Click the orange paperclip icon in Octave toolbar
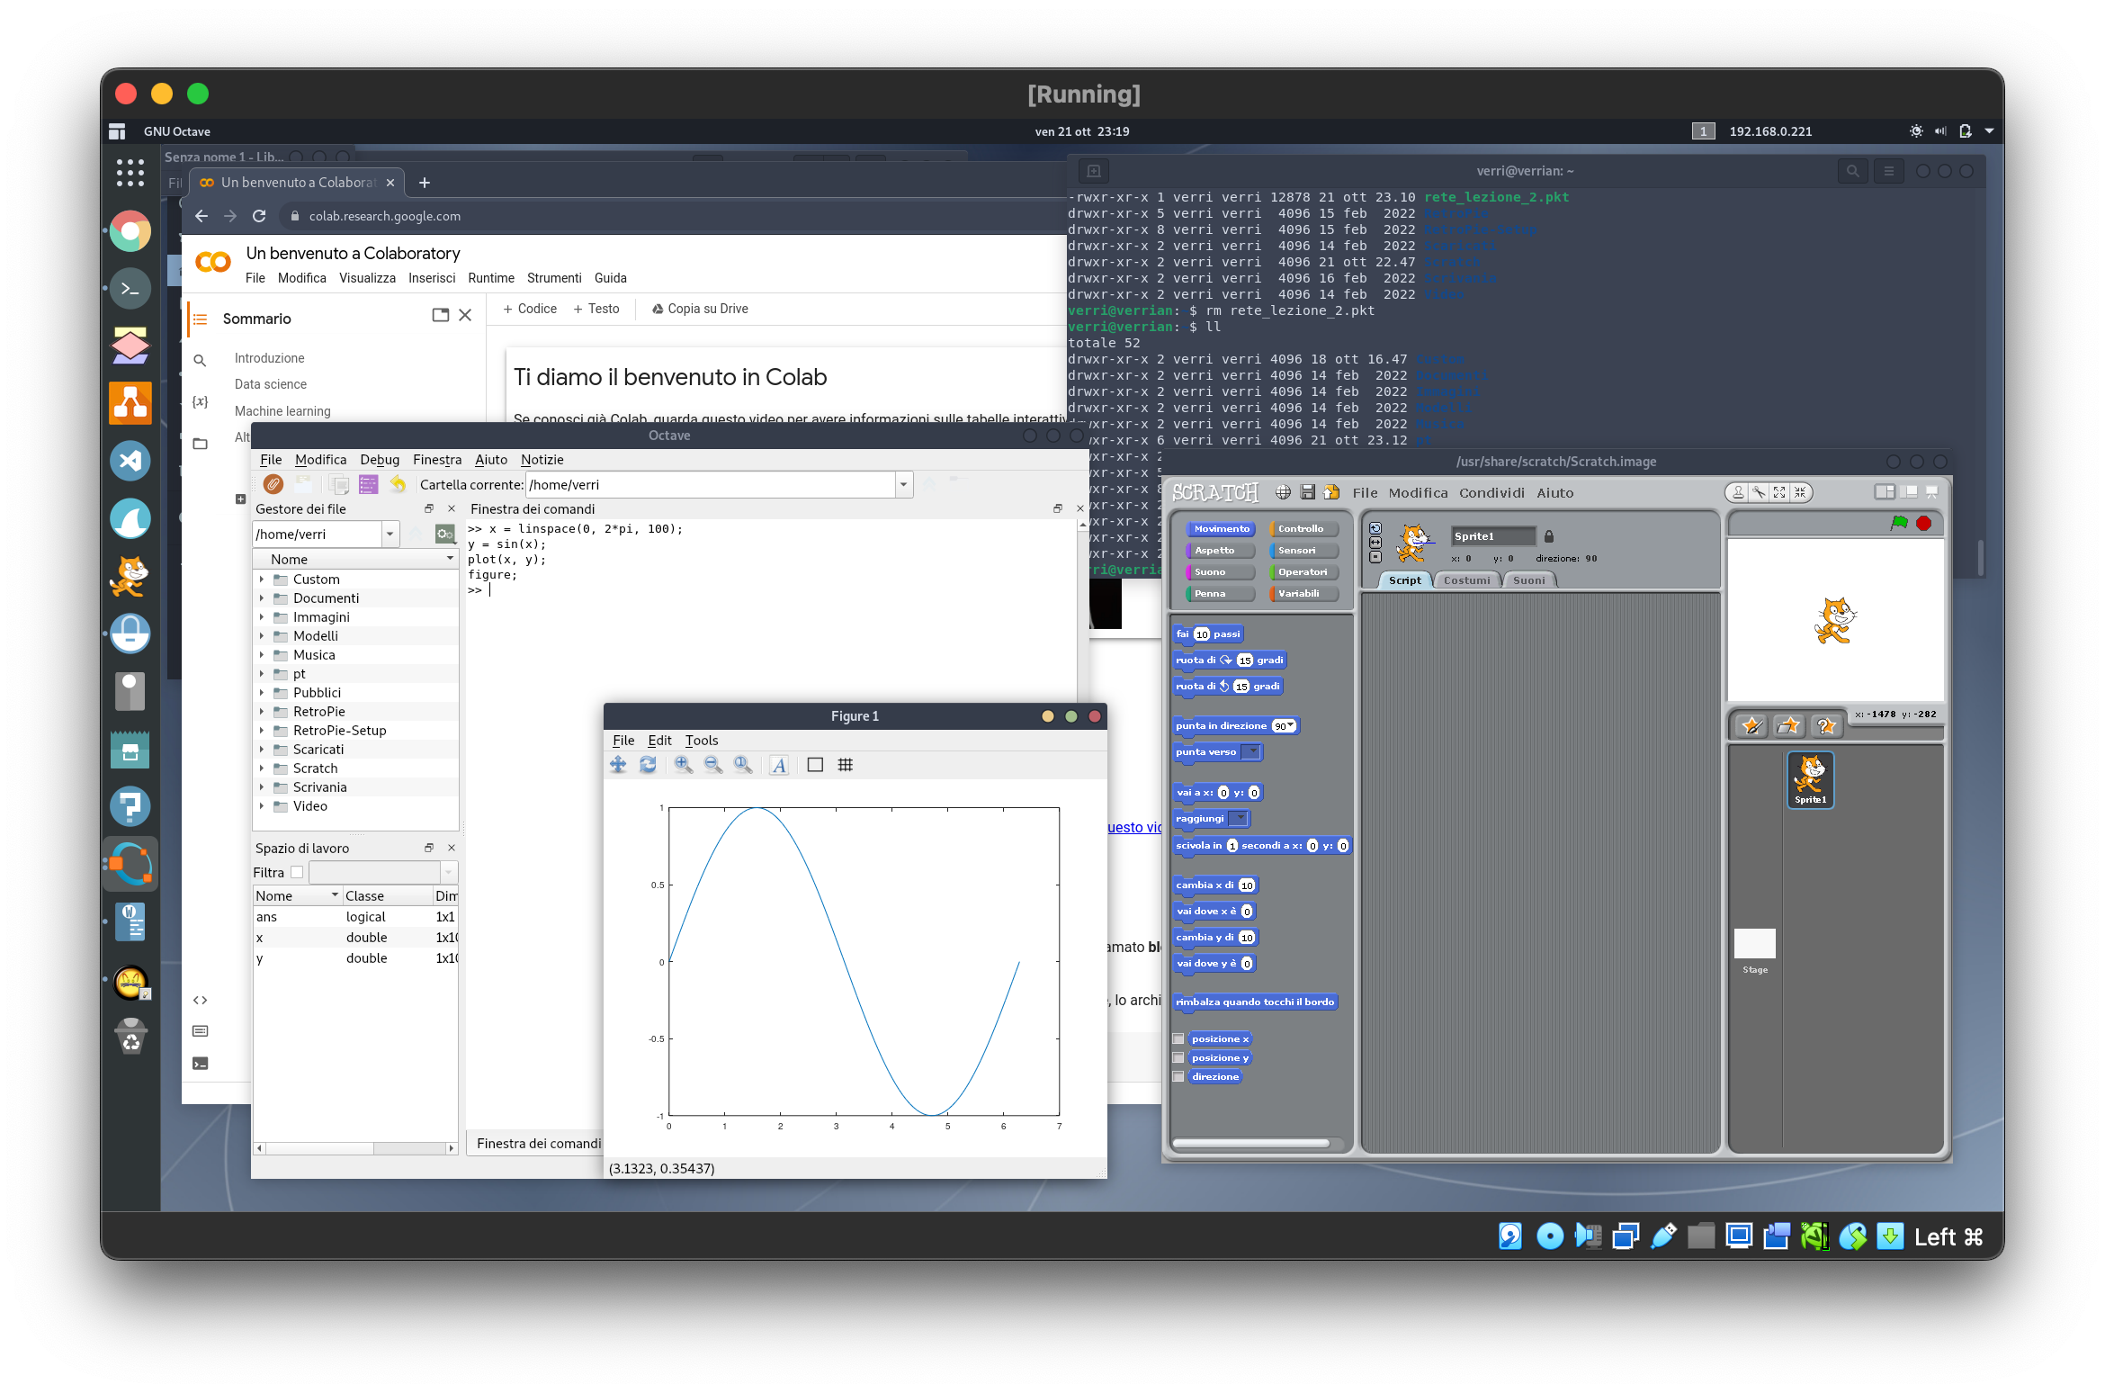 click(273, 484)
